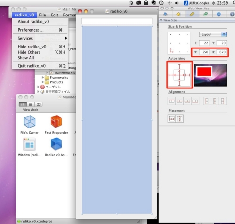Expand the MainMenu.xib disclosure triangle
This screenshot has width=235, height=224.
point(47,72)
